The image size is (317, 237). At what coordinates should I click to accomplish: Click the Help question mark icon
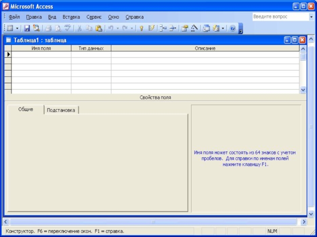(233, 28)
